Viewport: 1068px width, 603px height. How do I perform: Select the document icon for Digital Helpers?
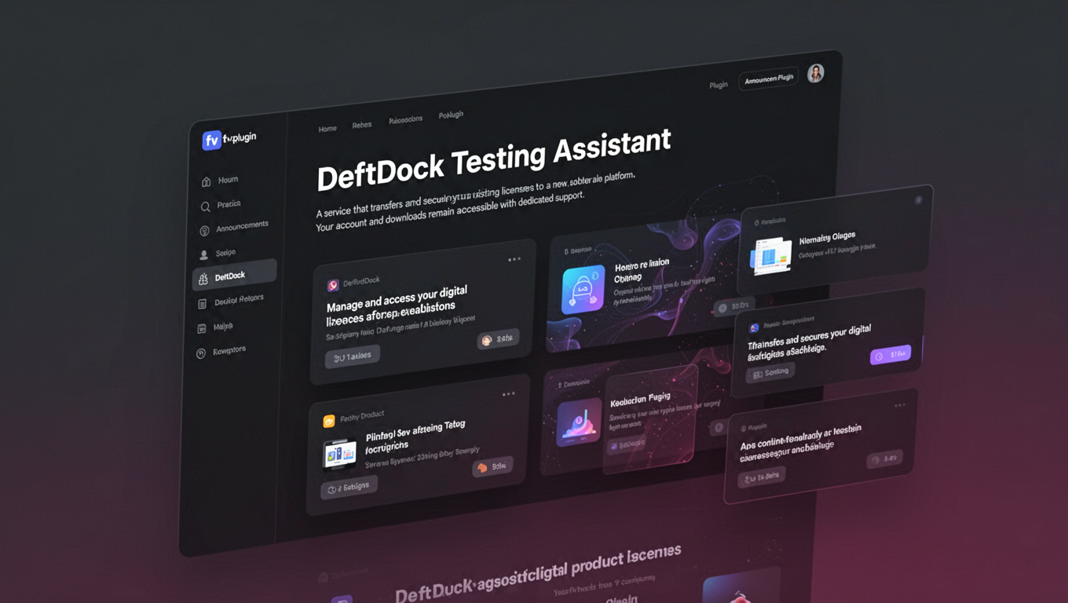[203, 302]
